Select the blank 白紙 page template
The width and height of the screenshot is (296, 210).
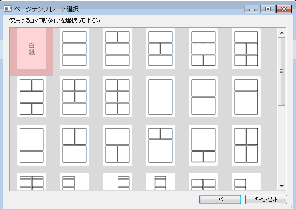click(x=32, y=49)
